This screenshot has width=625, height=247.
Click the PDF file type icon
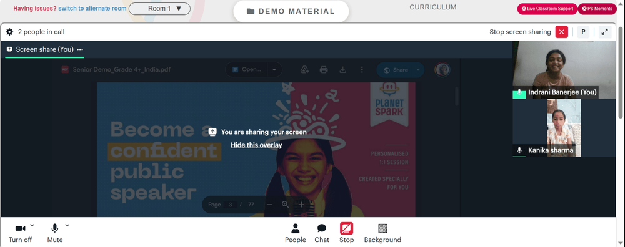(65, 70)
